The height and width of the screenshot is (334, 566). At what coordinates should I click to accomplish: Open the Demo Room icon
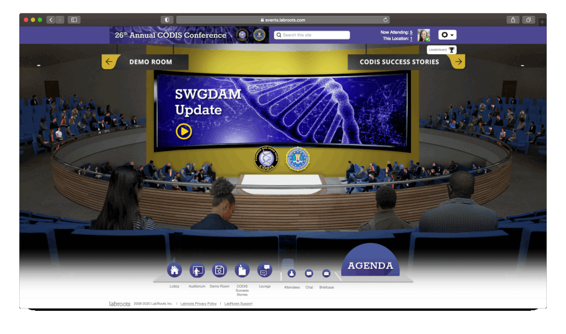219,271
